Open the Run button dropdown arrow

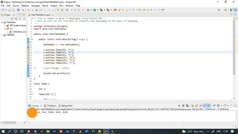click(x=97, y=10)
